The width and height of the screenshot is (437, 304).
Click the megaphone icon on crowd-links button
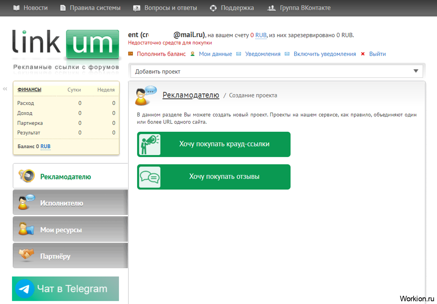(x=150, y=144)
